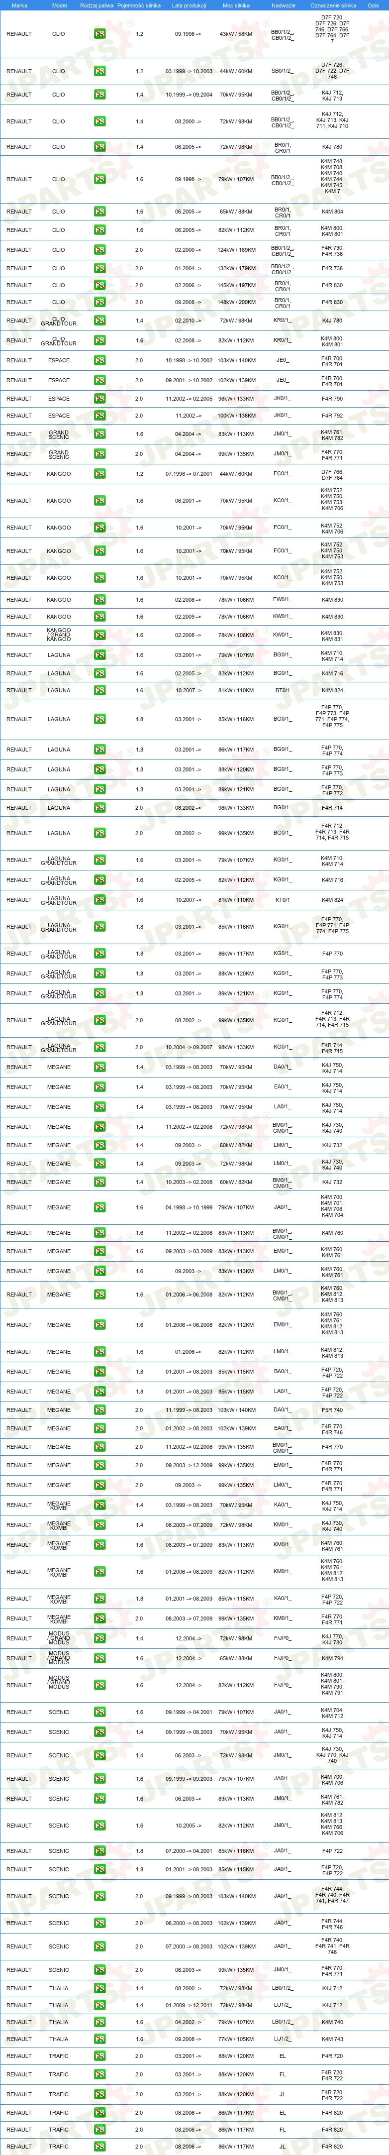Viewport: 389px width, 2155px height.
Task: Click fuel icon in Clio 124kW / 169KM row
Action: click(99, 249)
